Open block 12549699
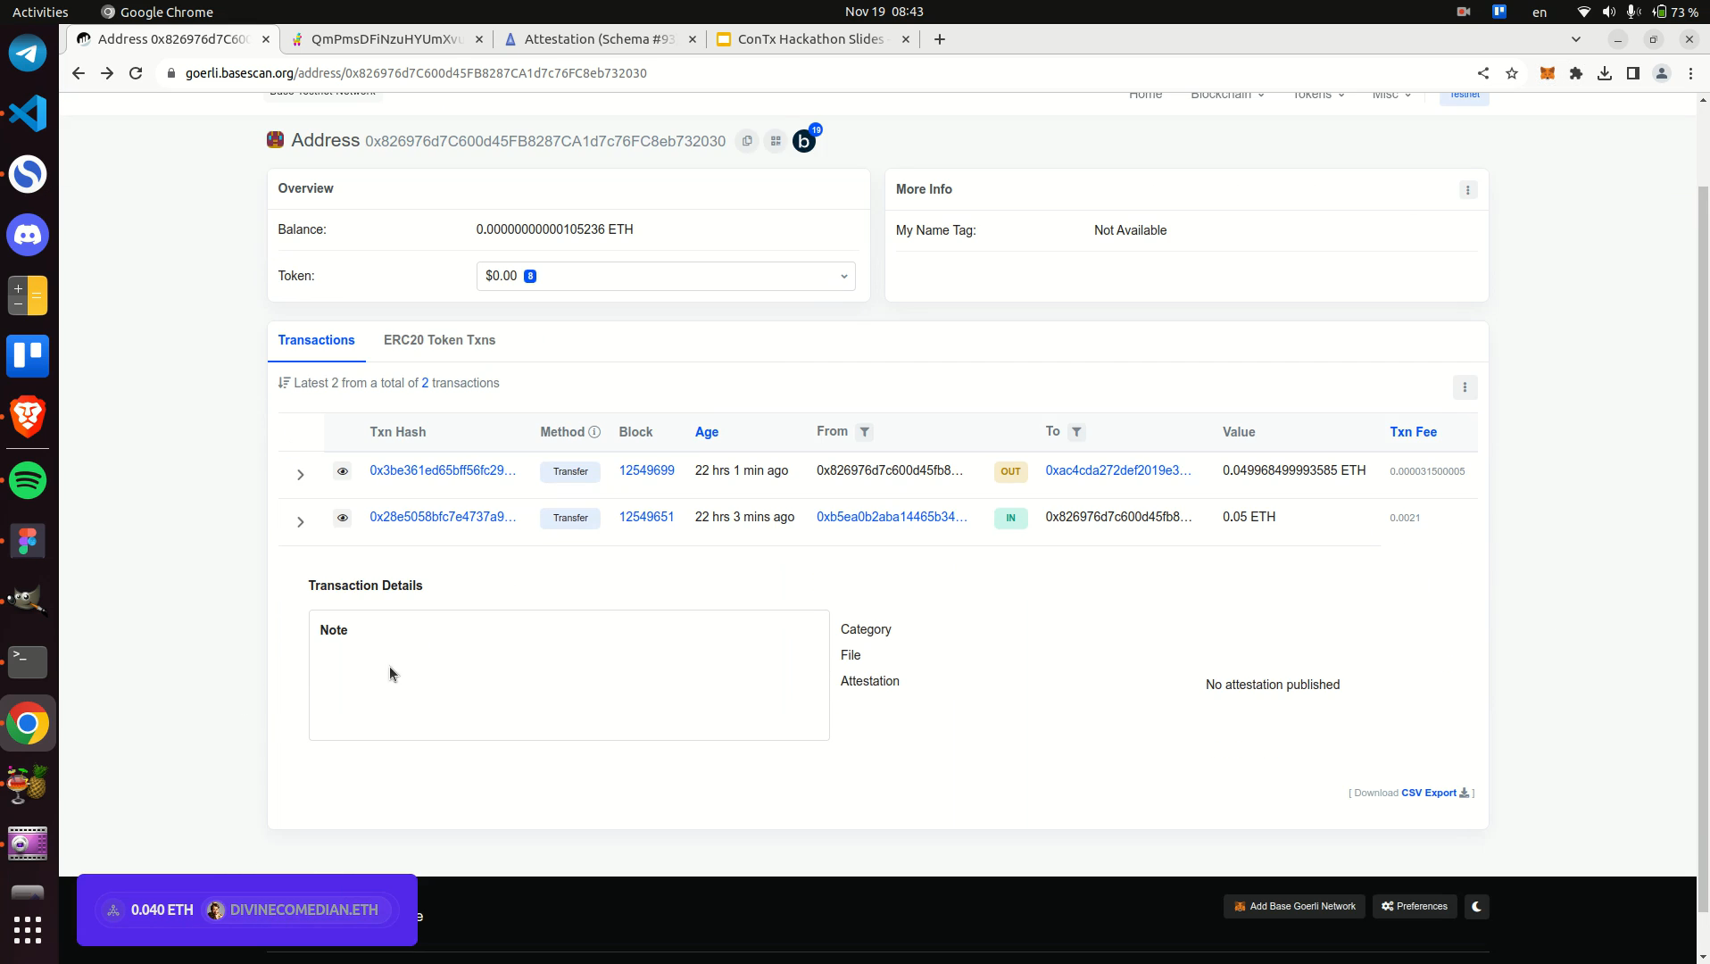Image resolution: width=1710 pixels, height=964 pixels. 646,470
